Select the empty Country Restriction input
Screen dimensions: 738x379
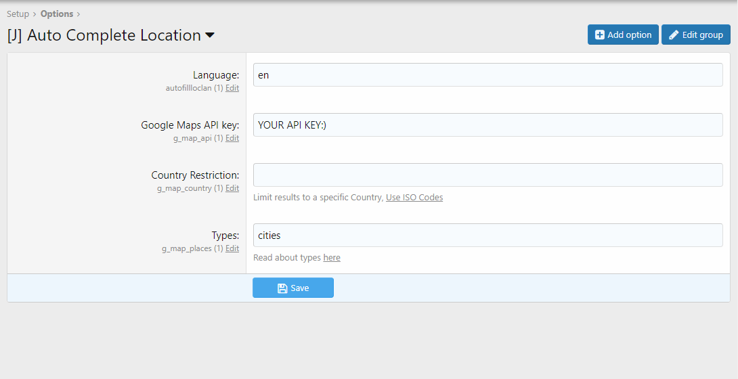487,175
